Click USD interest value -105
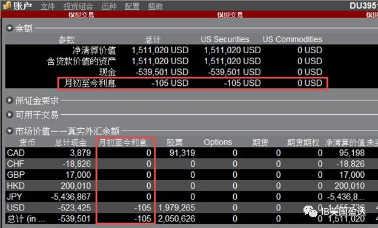The height and width of the screenshot is (228, 378). pos(143,207)
